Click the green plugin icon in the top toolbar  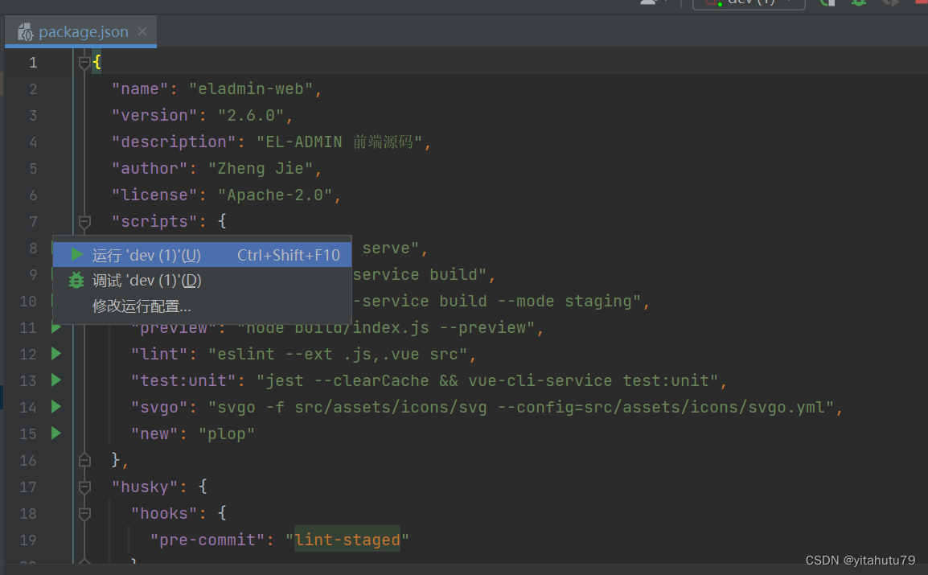point(858,3)
